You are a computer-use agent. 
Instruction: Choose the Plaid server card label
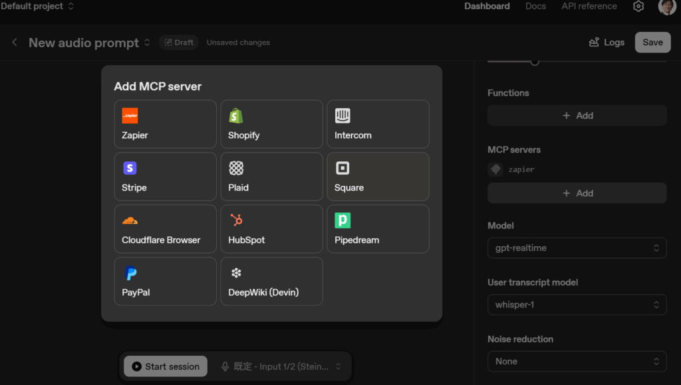[x=239, y=188]
